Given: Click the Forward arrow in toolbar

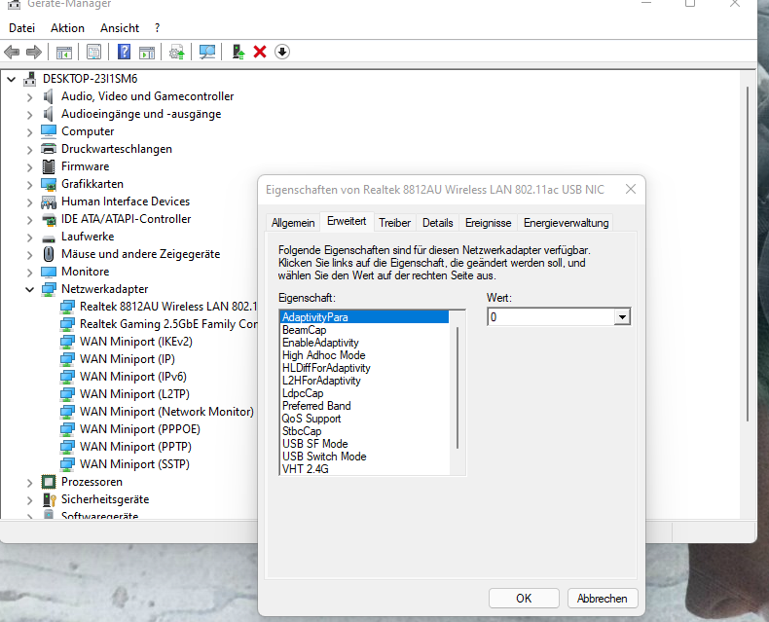Looking at the screenshot, I should click(34, 52).
